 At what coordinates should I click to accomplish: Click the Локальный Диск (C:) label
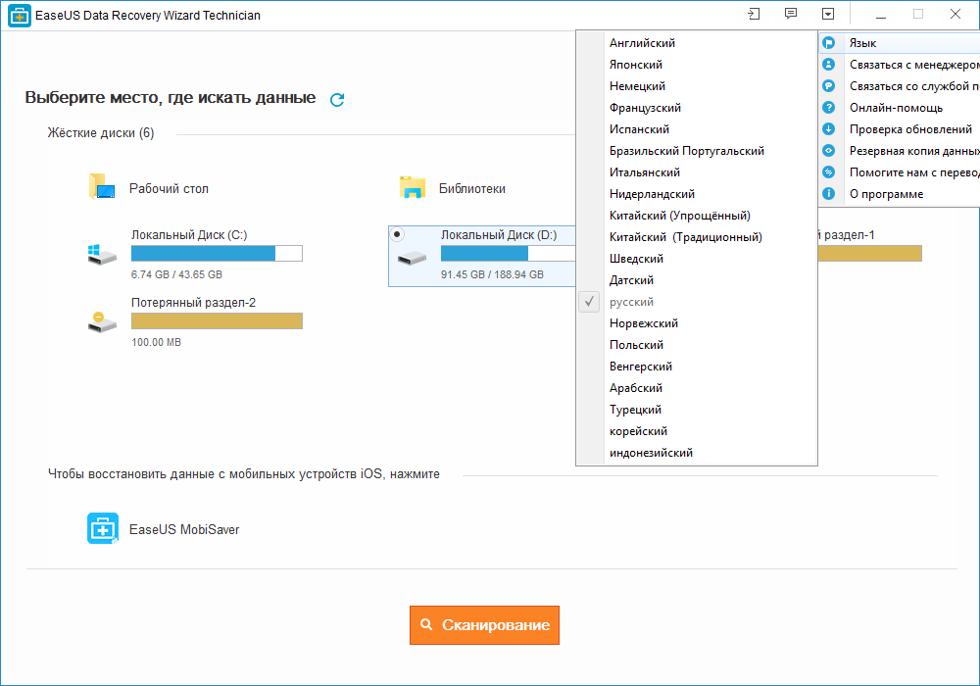(189, 235)
